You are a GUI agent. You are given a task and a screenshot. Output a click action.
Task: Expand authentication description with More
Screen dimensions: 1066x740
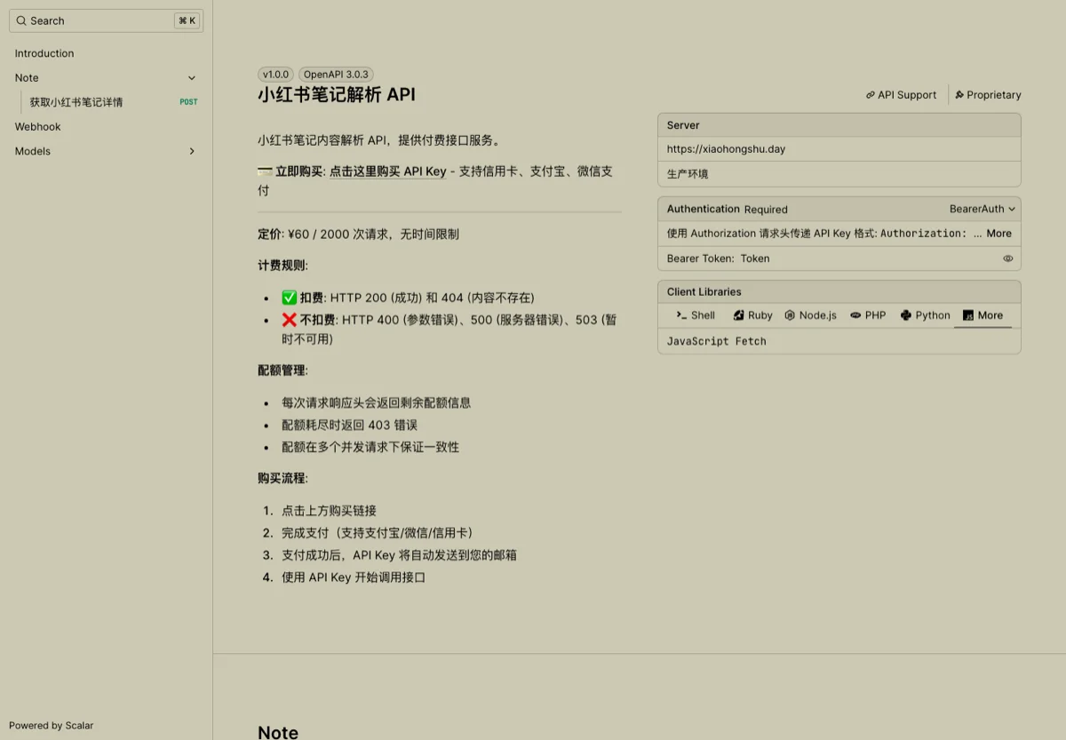tap(998, 234)
